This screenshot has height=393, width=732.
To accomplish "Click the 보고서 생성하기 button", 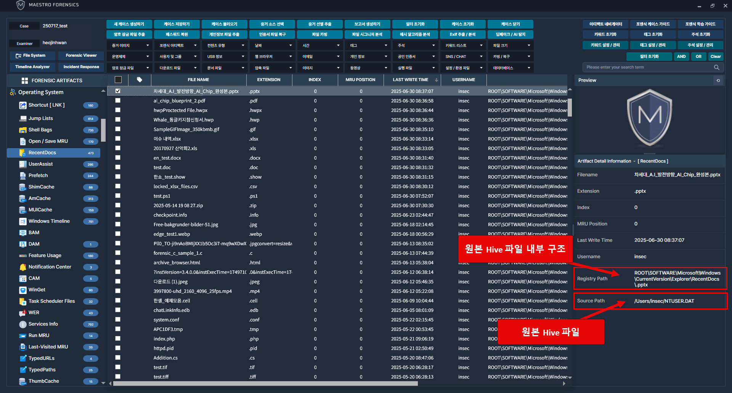I will click(x=367, y=24).
